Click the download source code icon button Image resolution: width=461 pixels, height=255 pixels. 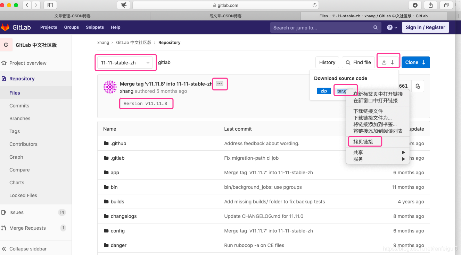[x=388, y=62]
